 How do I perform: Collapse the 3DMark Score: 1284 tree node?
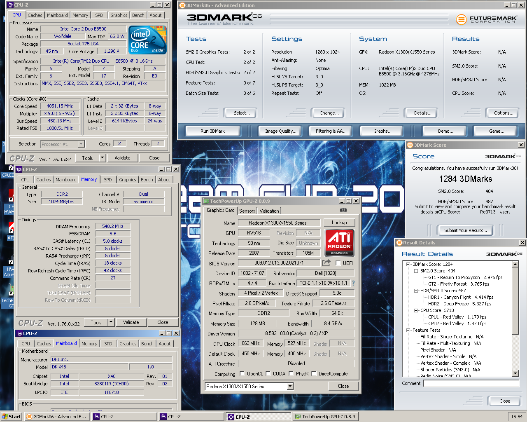(408, 264)
